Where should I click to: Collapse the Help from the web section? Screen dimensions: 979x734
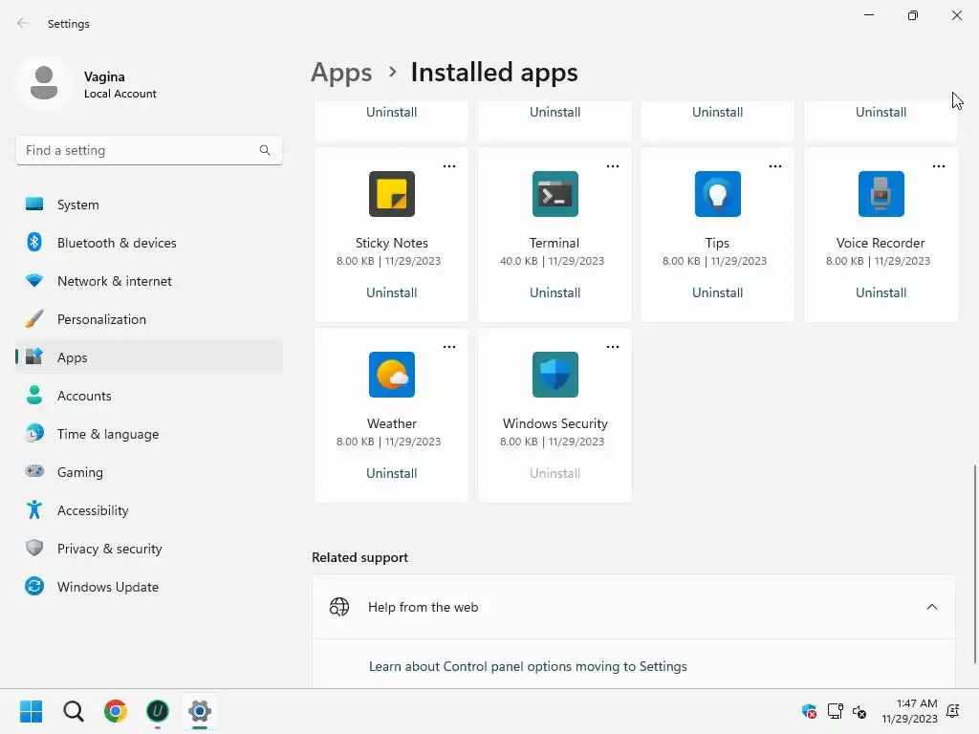[931, 607]
